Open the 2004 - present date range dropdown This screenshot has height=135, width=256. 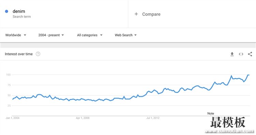pyautogui.click(x=51, y=35)
